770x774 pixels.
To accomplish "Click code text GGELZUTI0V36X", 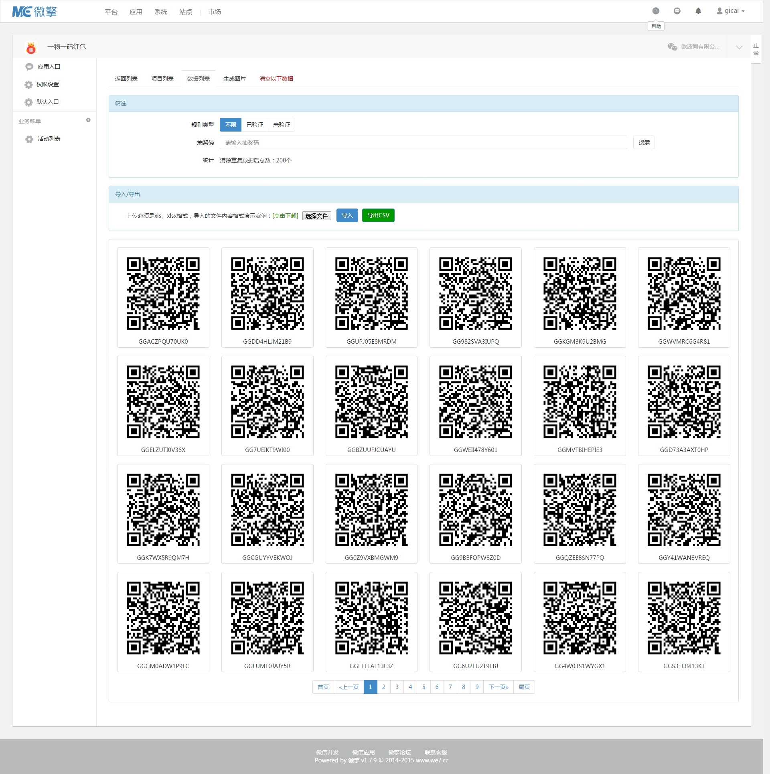I will 163,450.
